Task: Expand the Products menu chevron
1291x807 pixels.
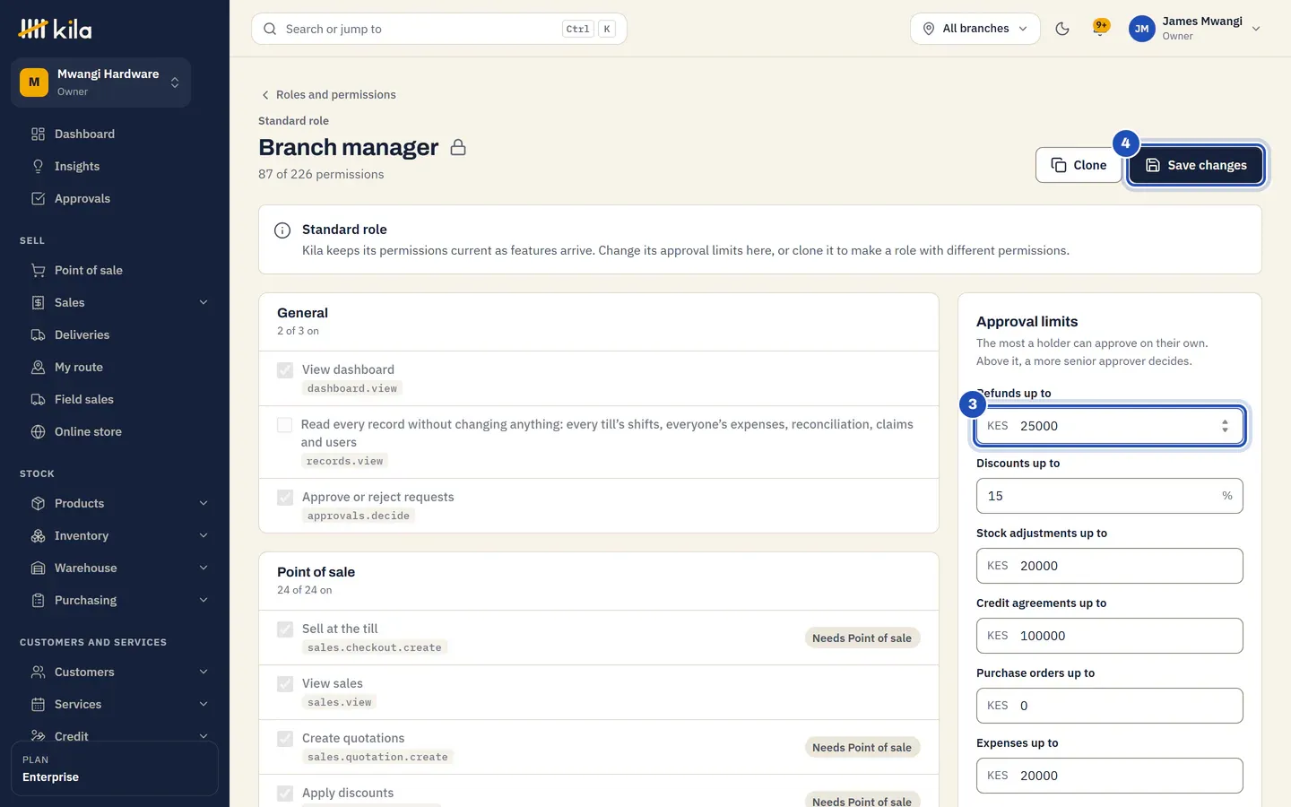Action: click(x=204, y=503)
